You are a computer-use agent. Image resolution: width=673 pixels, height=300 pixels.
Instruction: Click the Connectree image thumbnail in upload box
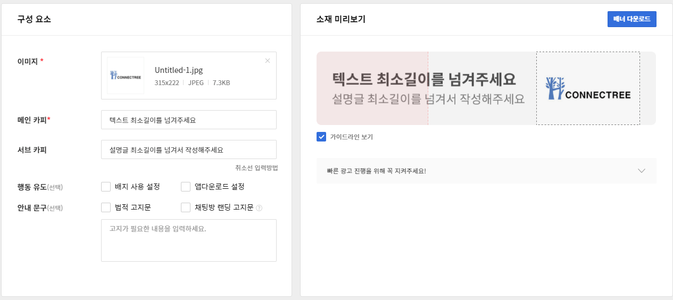(126, 76)
